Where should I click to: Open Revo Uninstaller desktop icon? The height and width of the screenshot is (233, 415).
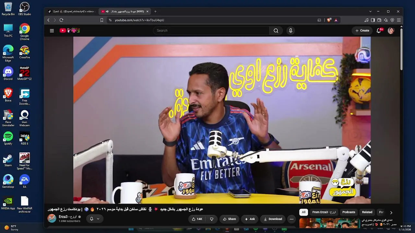[8, 118]
